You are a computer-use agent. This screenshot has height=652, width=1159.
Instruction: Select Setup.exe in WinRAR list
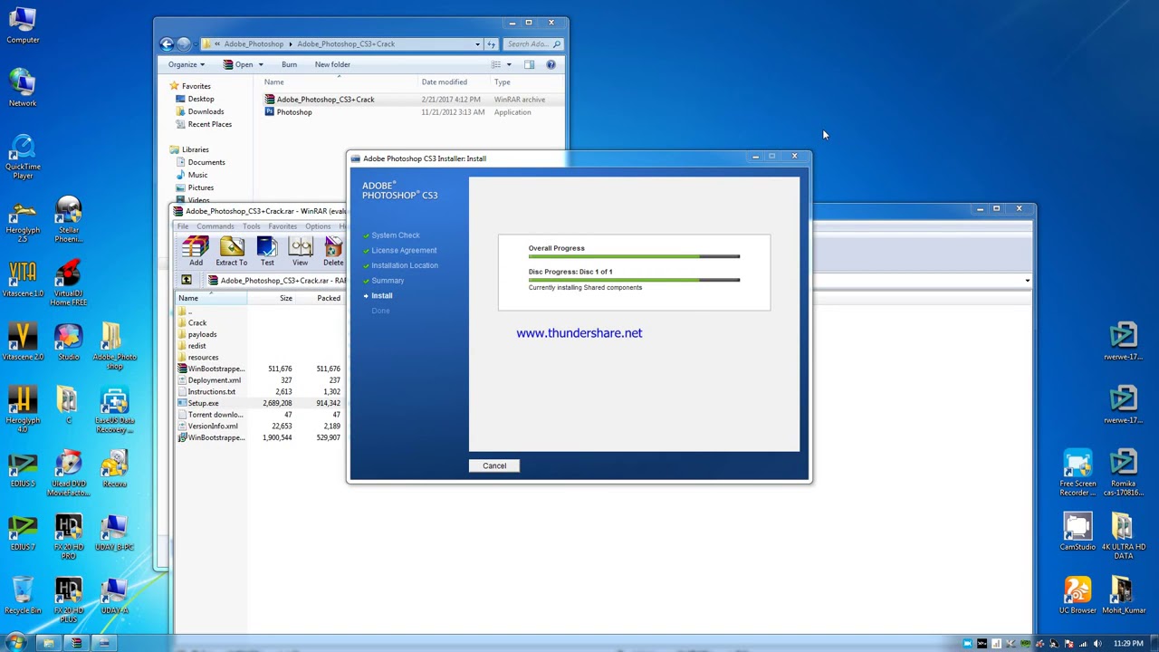(203, 403)
